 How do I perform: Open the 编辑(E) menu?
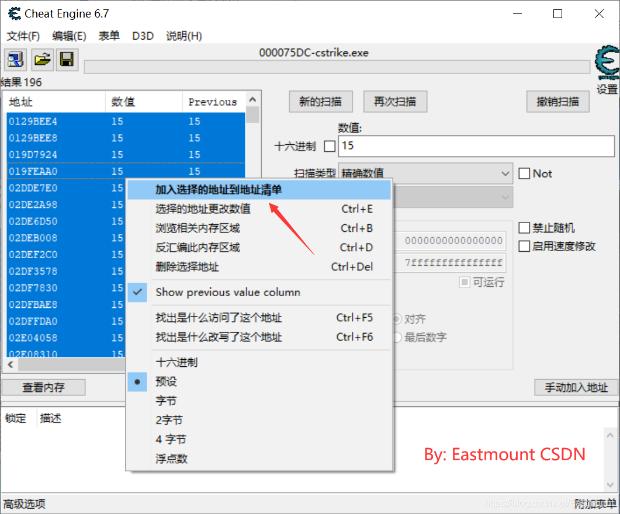point(69,36)
